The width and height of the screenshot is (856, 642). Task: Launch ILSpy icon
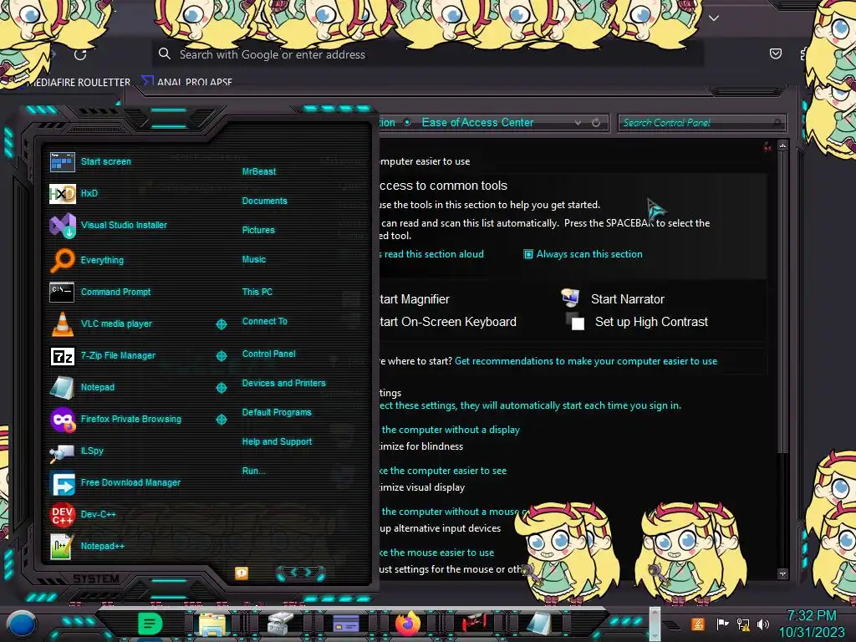(62, 451)
